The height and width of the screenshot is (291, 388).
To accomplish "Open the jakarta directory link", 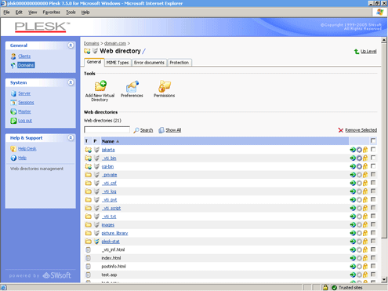I will [x=108, y=150].
